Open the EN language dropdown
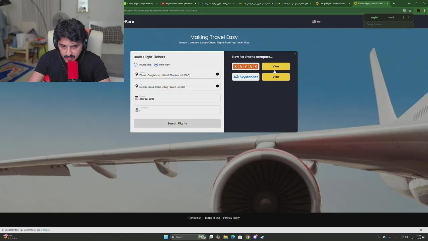Image resolution: width=428 pixels, height=241 pixels. (x=317, y=21)
